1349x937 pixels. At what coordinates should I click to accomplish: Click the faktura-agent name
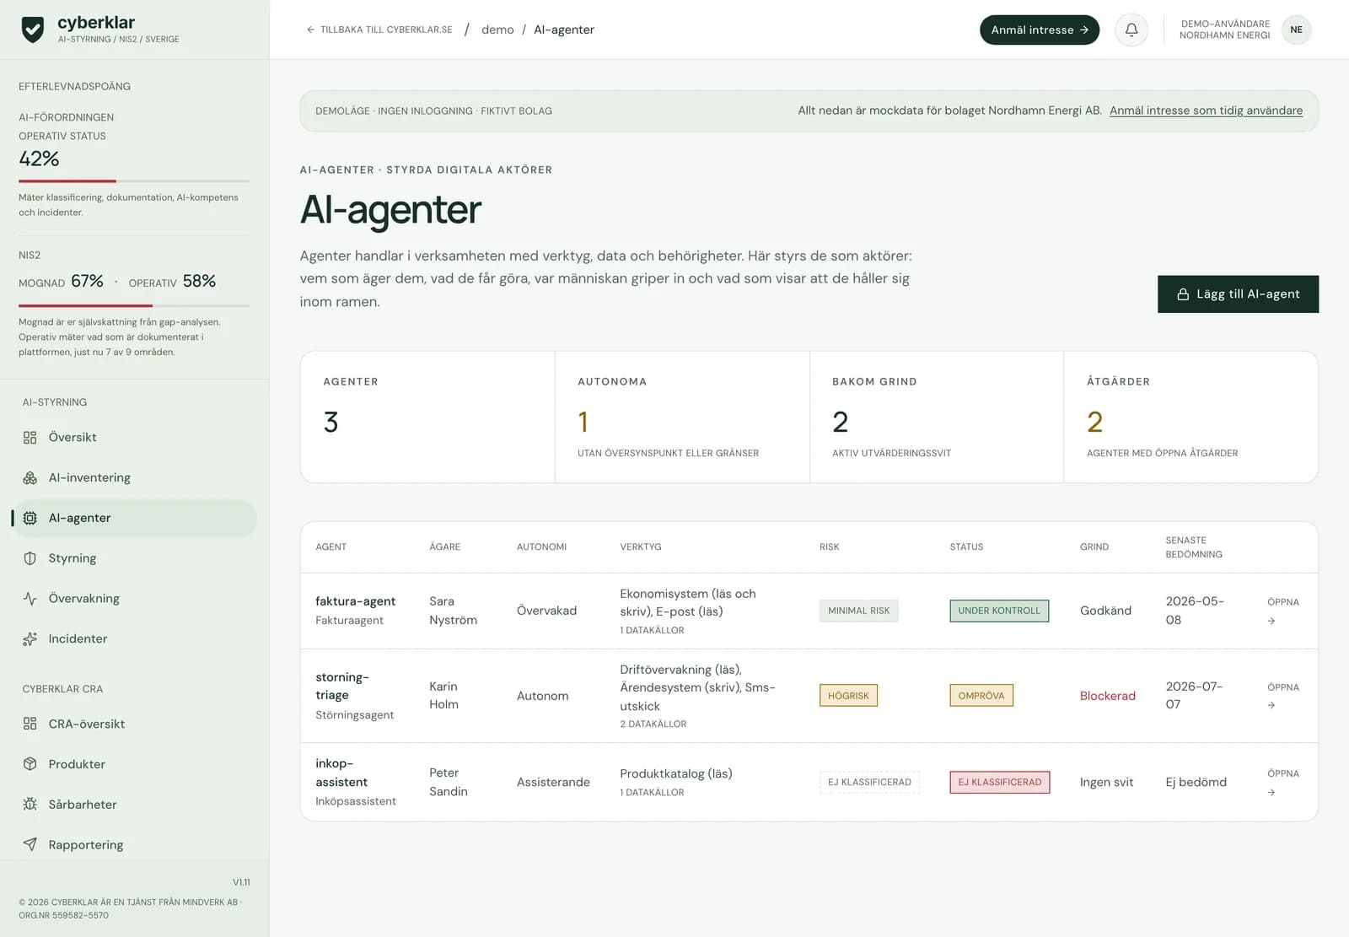(355, 601)
